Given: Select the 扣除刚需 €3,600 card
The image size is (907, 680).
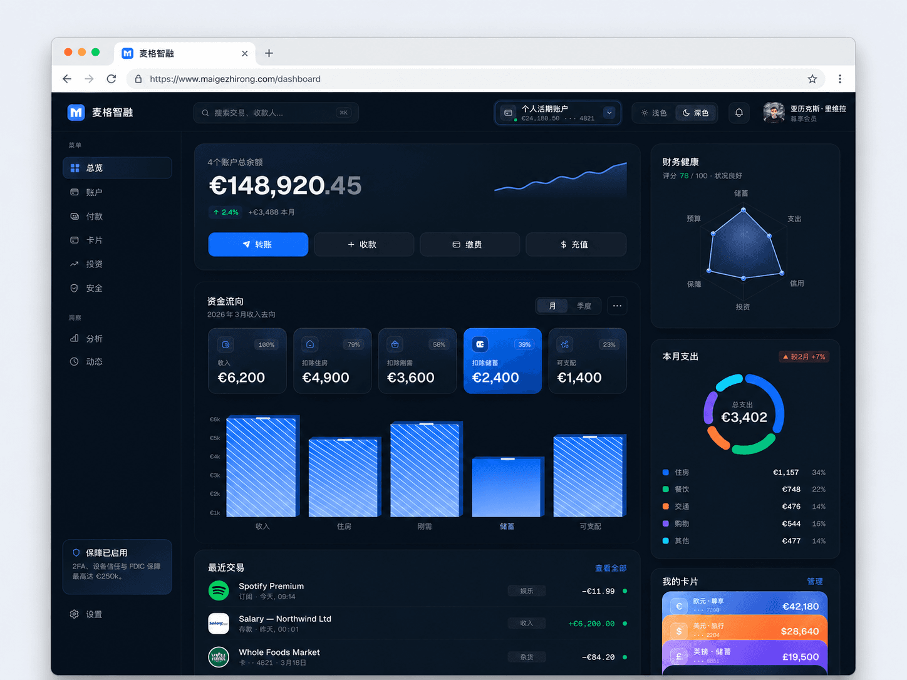Looking at the screenshot, I should tap(417, 361).
